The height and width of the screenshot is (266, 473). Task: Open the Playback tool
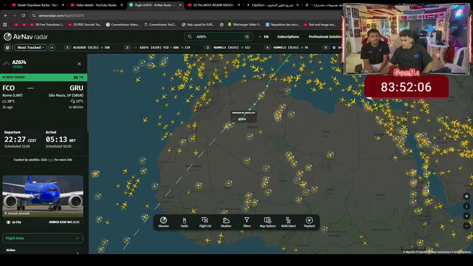click(x=309, y=222)
